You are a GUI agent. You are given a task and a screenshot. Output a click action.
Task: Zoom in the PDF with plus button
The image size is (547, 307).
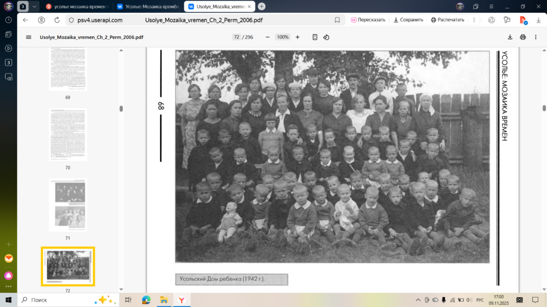(298, 37)
